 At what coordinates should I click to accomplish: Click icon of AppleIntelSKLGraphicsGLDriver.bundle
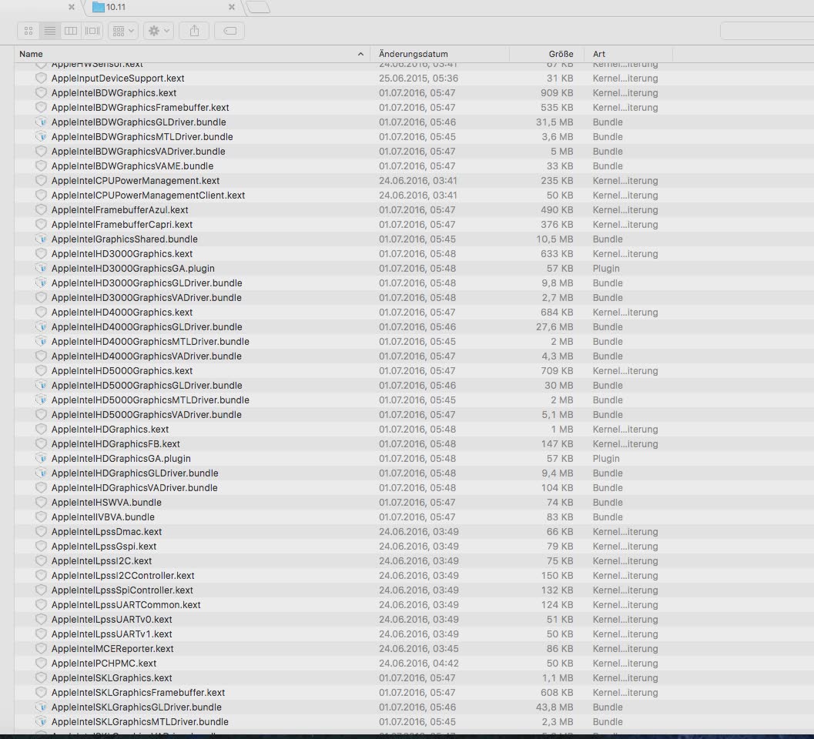tap(41, 707)
